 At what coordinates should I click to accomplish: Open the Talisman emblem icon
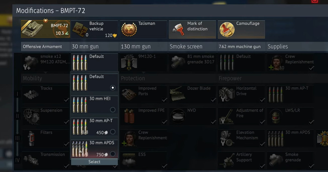(129, 29)
